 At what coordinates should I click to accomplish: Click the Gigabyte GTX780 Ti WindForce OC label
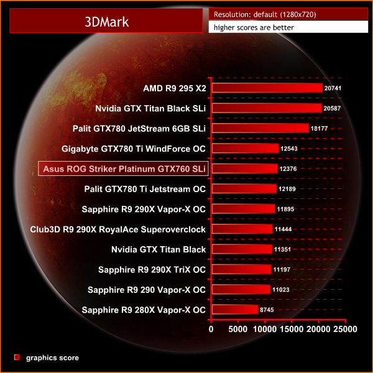point(134,149)
